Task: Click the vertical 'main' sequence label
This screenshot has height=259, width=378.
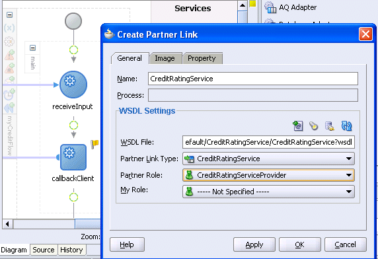Action: point(33,63)
